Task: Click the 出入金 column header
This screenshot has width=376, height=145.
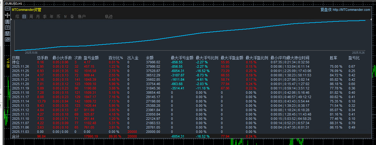Action: click(133, 58)
